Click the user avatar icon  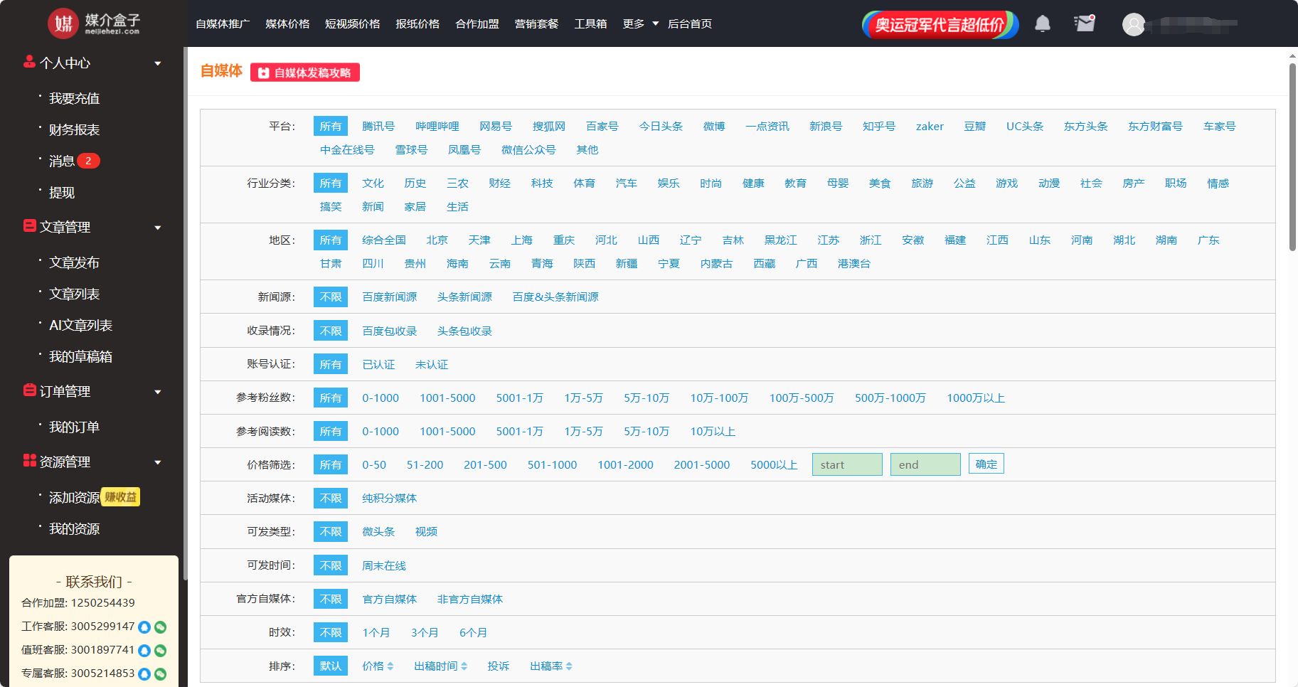pyautogui.click(x=1134, y=24)
